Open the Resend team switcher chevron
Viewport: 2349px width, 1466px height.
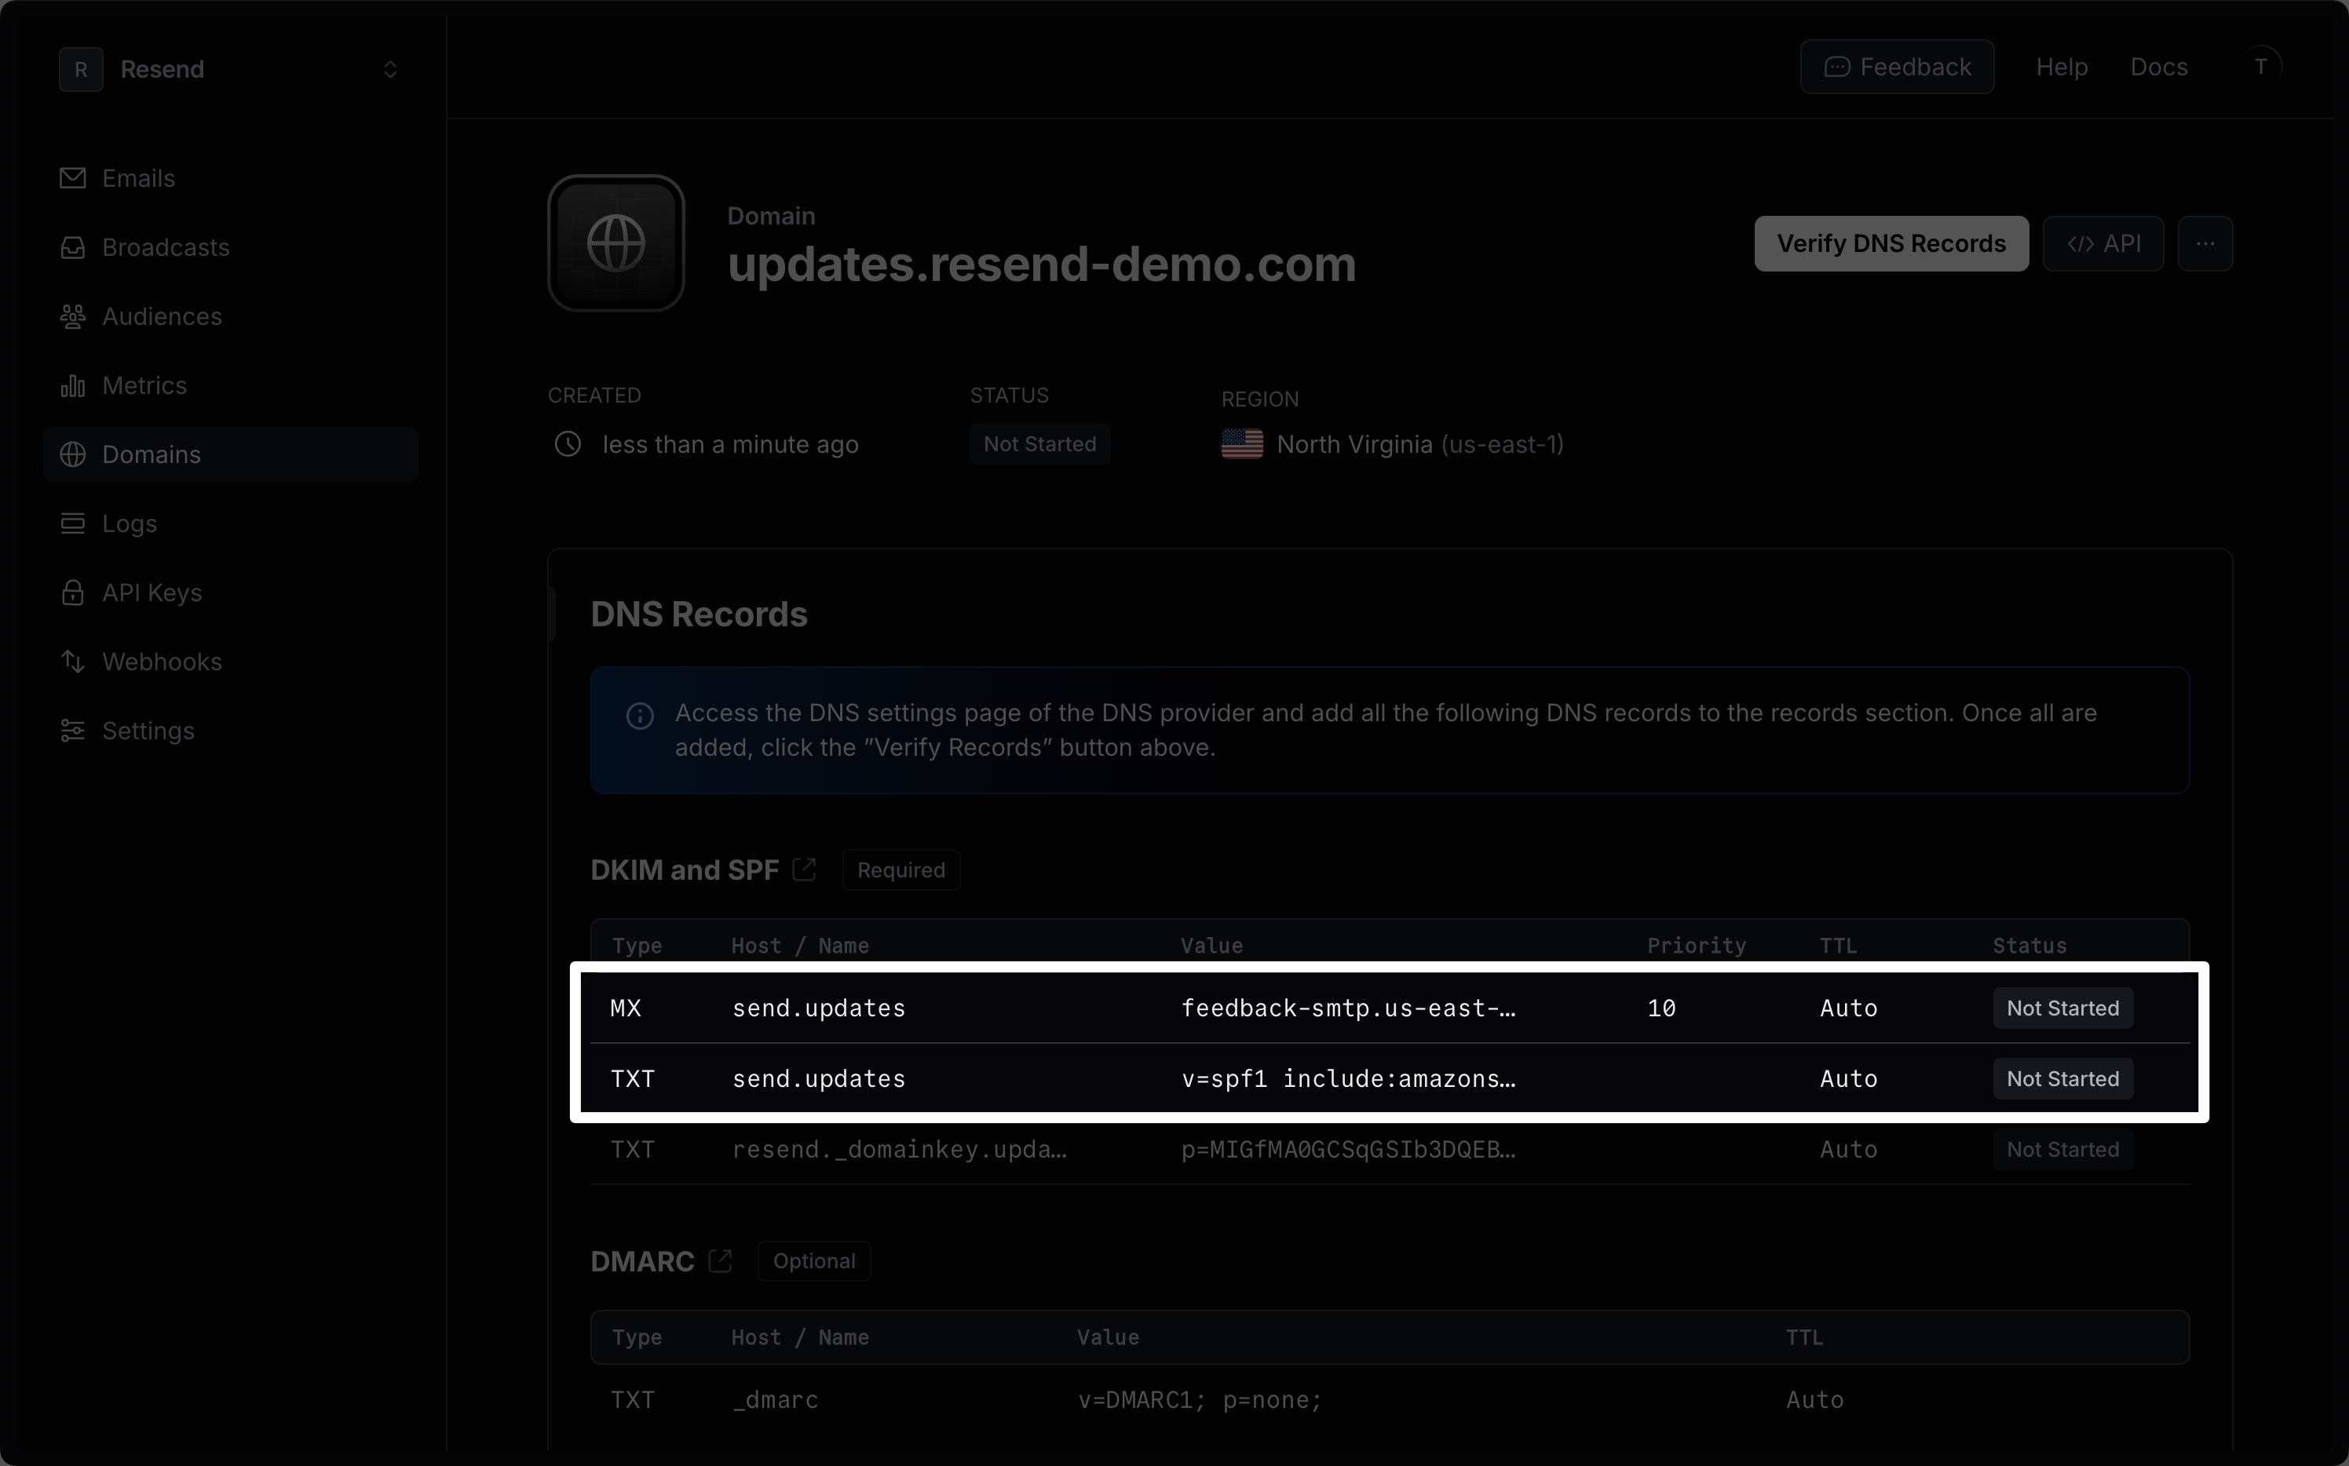point(390,69)
